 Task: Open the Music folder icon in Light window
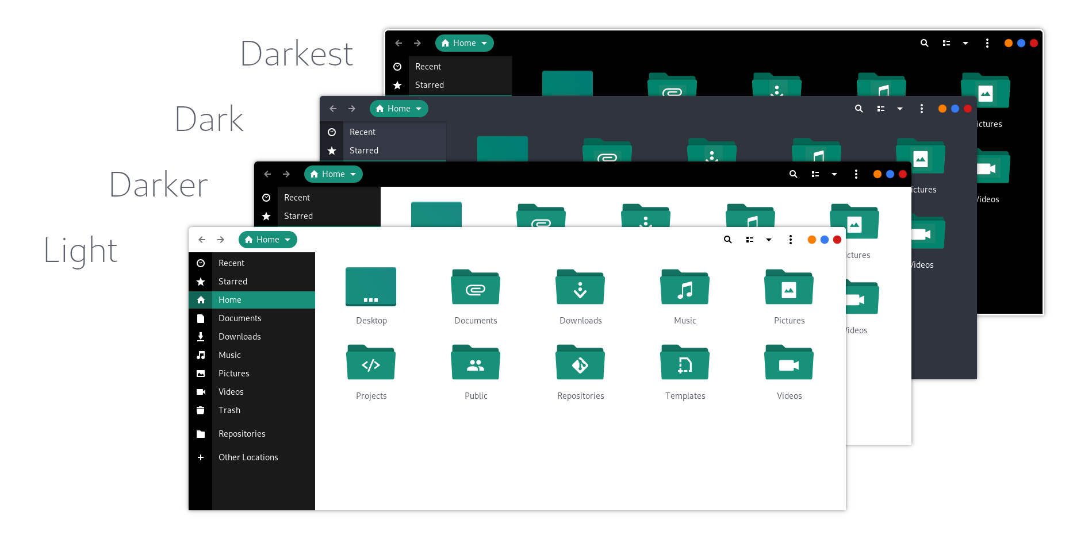pos(685,287)
